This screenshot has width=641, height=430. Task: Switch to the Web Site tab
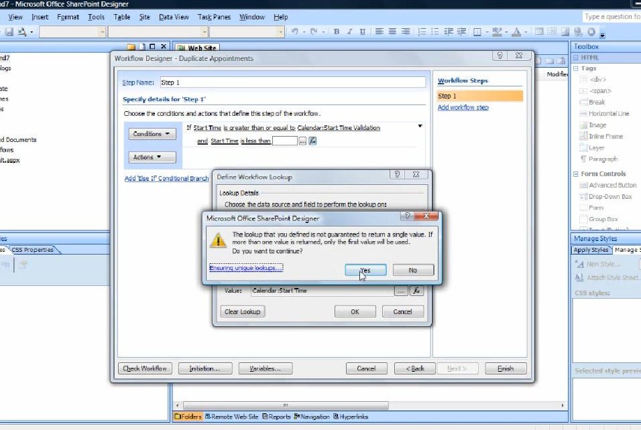pyautogui.click(x=197, y=48)
